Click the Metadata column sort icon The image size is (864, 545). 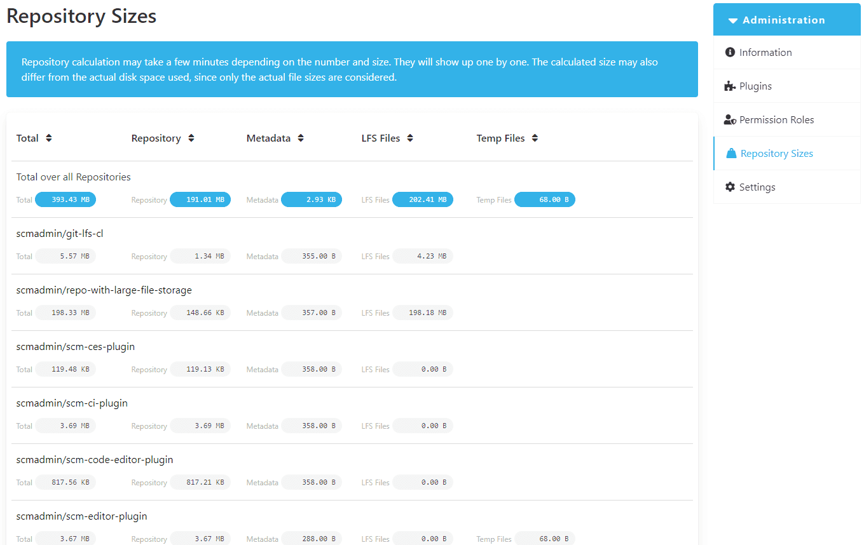(299, 138)
